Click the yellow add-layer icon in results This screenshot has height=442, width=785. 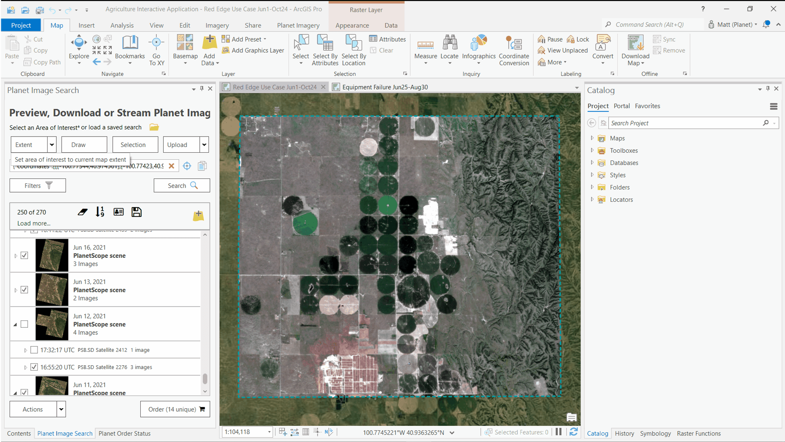[x=198, y=216]
